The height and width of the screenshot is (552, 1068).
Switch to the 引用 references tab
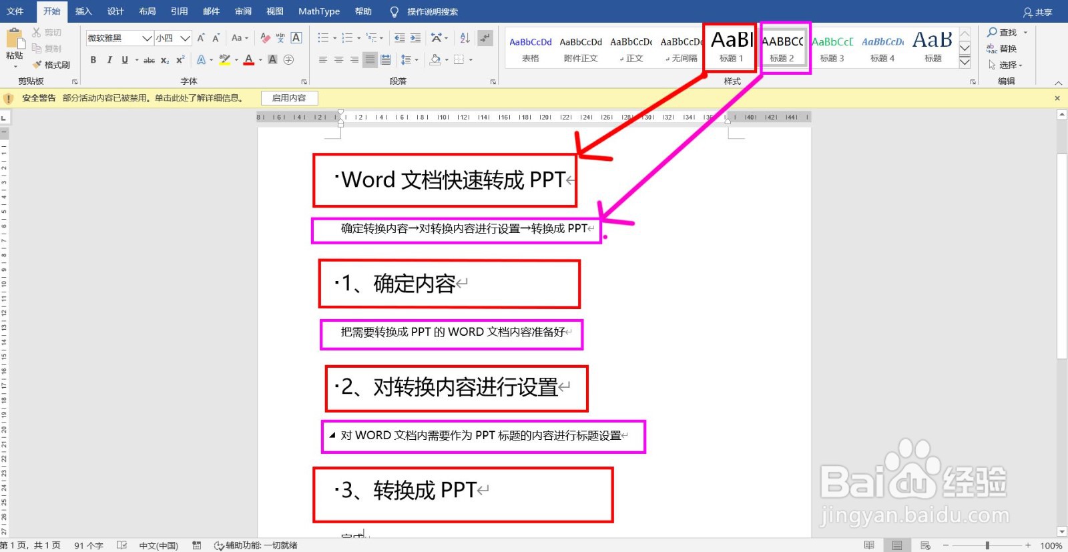pos(179,11)
